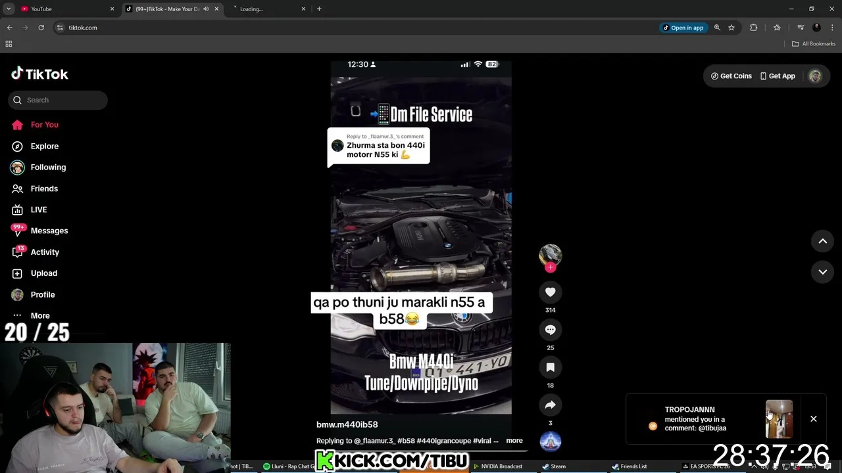Image resolution: width=842 pixels, height=473 pixels.
Task: Save the video with the bookmark icon
Action: [551, 367]
